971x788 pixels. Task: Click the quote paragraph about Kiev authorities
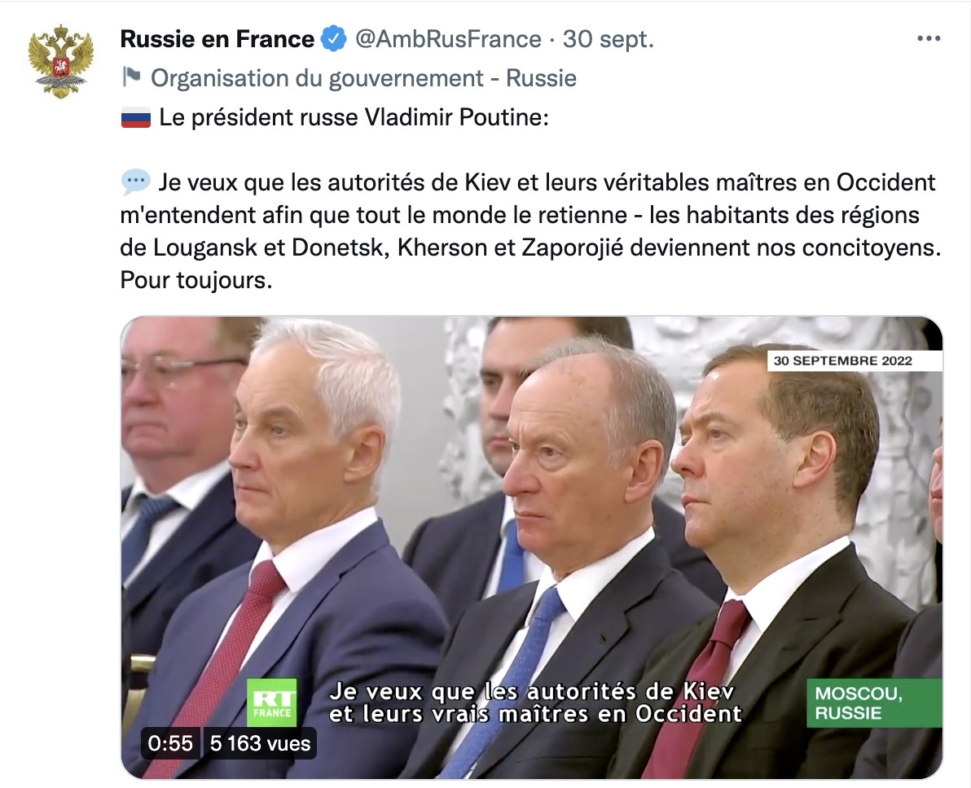tap(529, 217)
